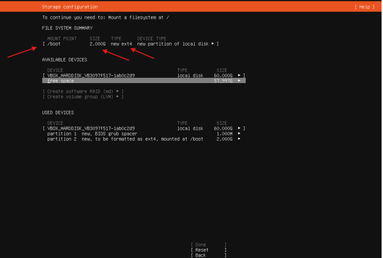Open the Help menu in top bar
This screenshot has width=383, height=258.
[x=363, y=7]
